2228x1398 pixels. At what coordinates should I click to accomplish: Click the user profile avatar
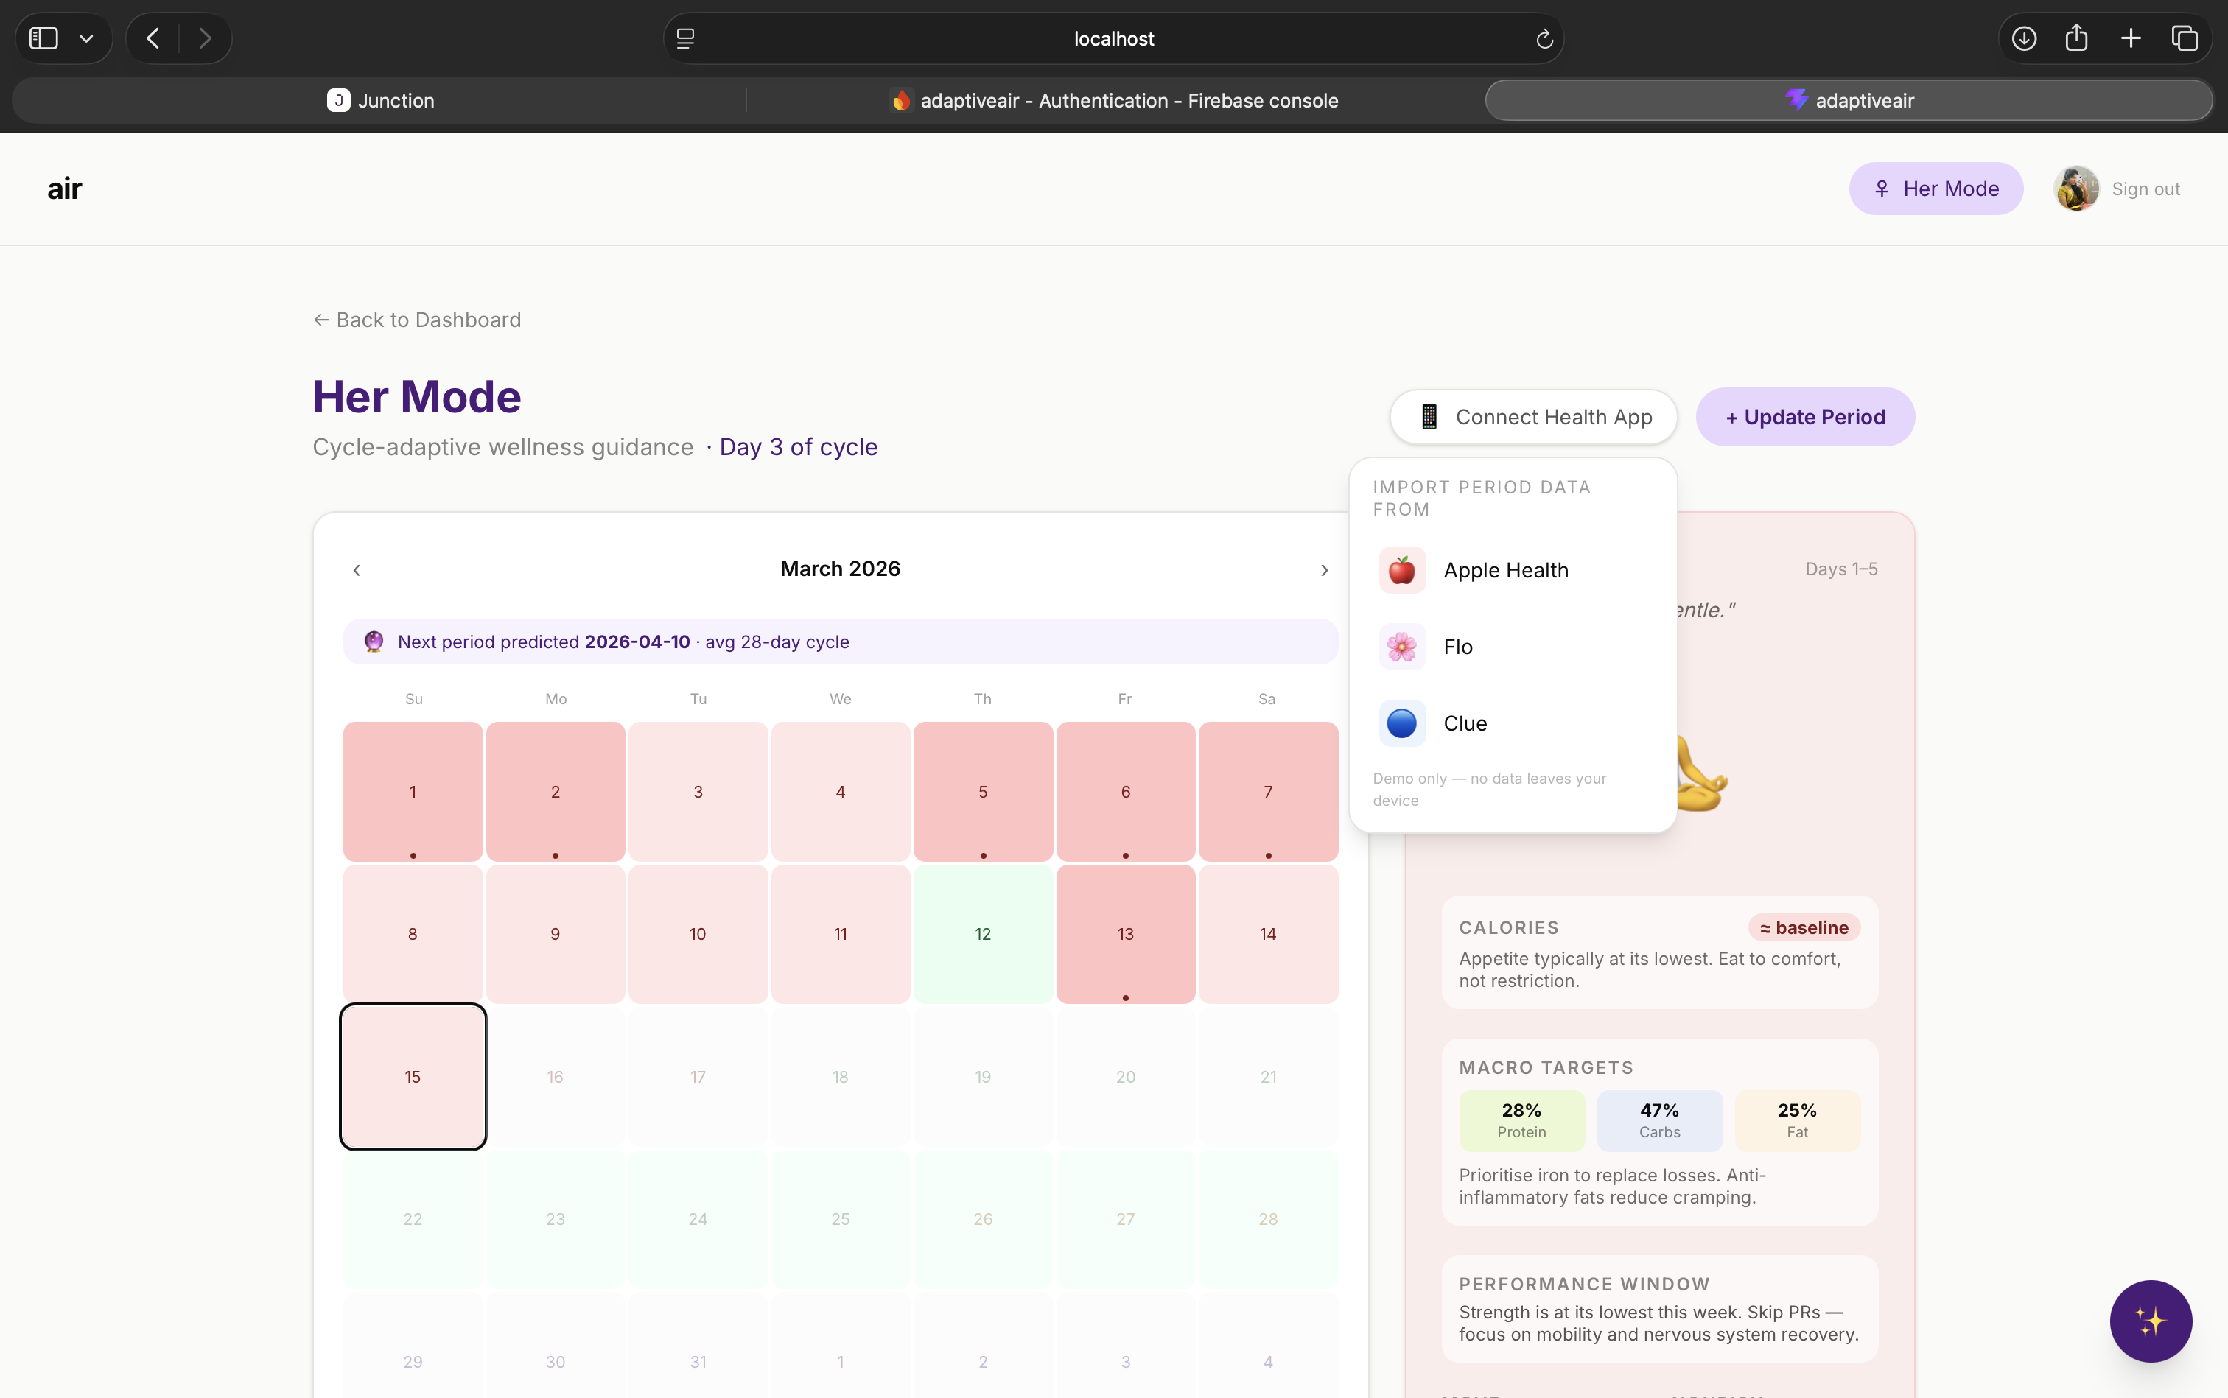2075,189
